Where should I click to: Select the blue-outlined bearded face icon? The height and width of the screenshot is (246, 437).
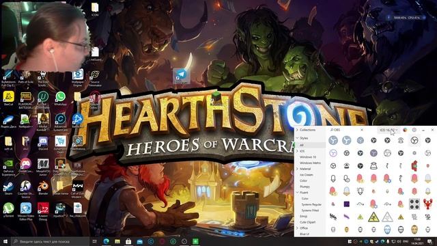[x=387, y=230]
